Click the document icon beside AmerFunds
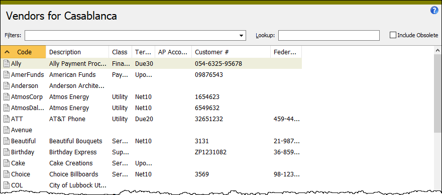 coord(7,75)
